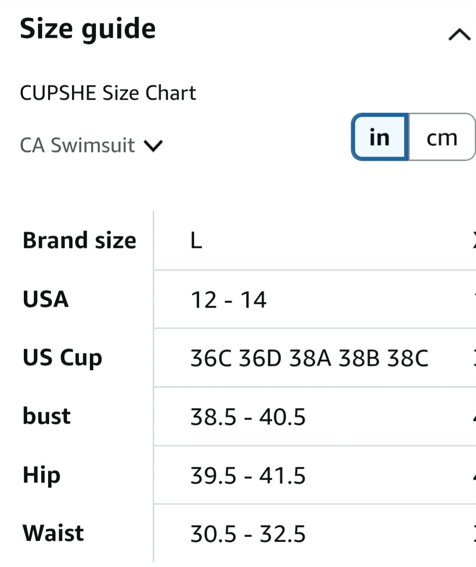Select the Hip row header
The width and height of the screenshot is (476, 567).
42,475
